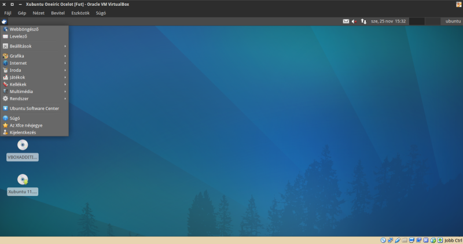Viewport: 463px width, 244px height.
Task: Click the optical disc status bar icon
Action: coord(383,240)
